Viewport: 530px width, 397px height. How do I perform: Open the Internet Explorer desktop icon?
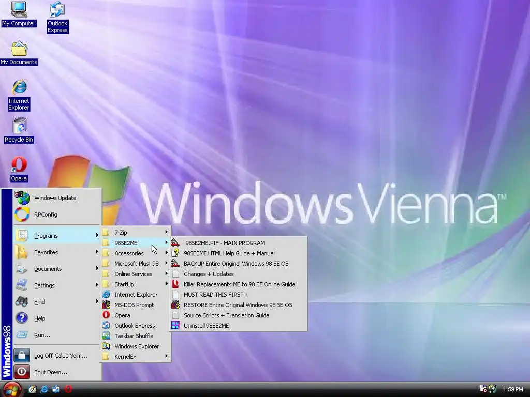tap(19, 95)
